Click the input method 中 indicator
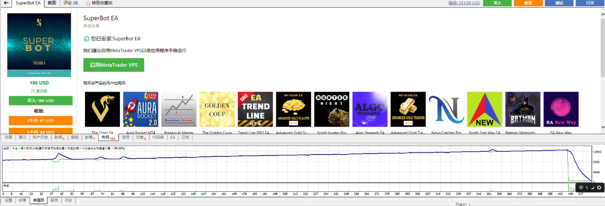Viewport: 605px width, 206px height. click(581, 187)
